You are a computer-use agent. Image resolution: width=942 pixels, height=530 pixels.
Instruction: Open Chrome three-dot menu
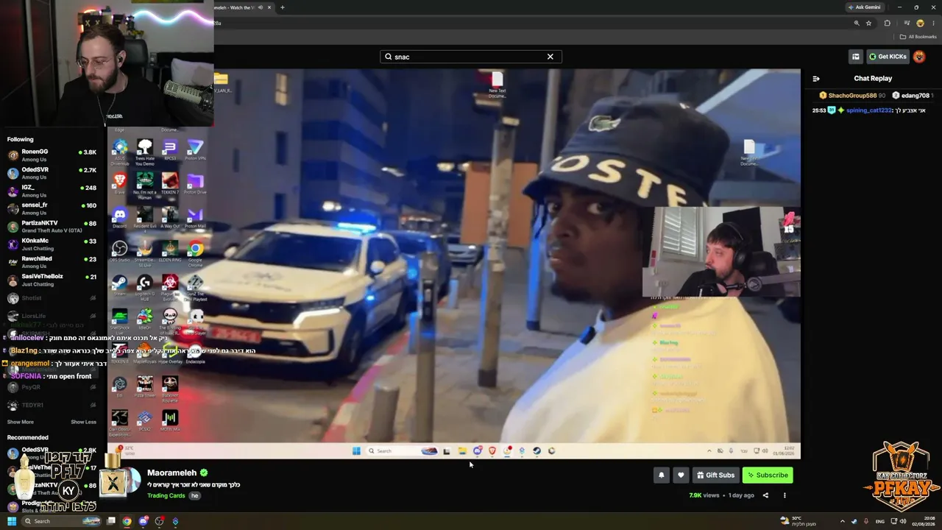point(933,23)
